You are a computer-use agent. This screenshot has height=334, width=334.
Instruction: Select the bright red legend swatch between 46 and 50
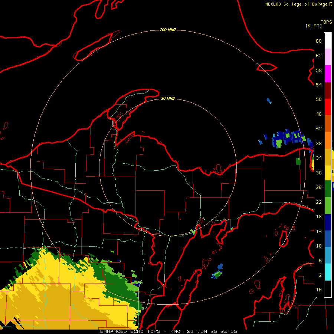coord(328,107)
